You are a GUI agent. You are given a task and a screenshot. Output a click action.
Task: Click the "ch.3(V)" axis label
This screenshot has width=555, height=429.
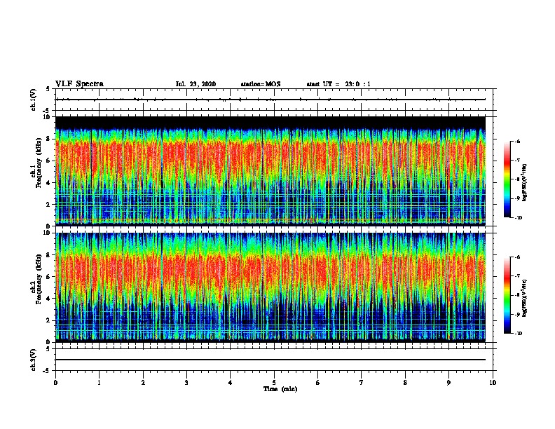click(x=34, y=360)
